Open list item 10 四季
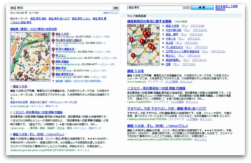The image size is (251, 163). coord(168,65)
